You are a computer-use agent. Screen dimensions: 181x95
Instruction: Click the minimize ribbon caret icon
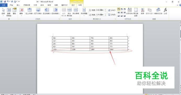pos(178,5)
